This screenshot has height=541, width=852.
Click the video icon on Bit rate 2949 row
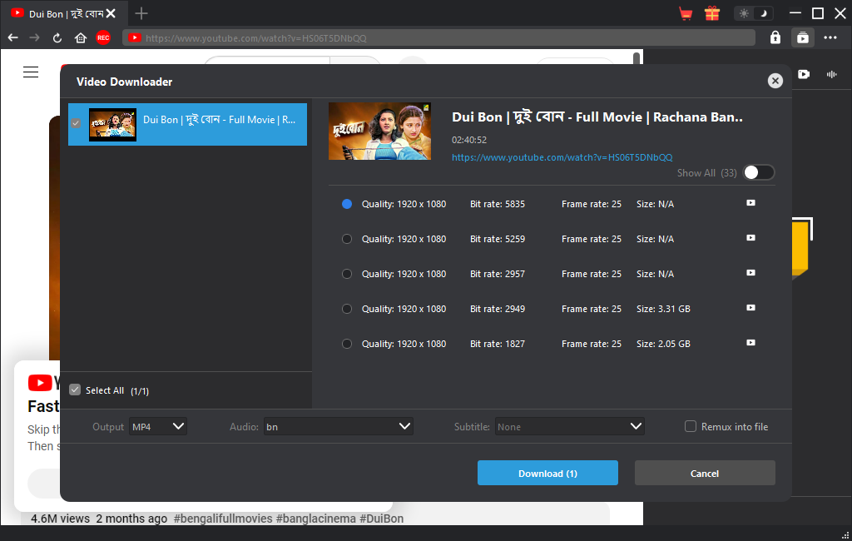click(751, 308)
